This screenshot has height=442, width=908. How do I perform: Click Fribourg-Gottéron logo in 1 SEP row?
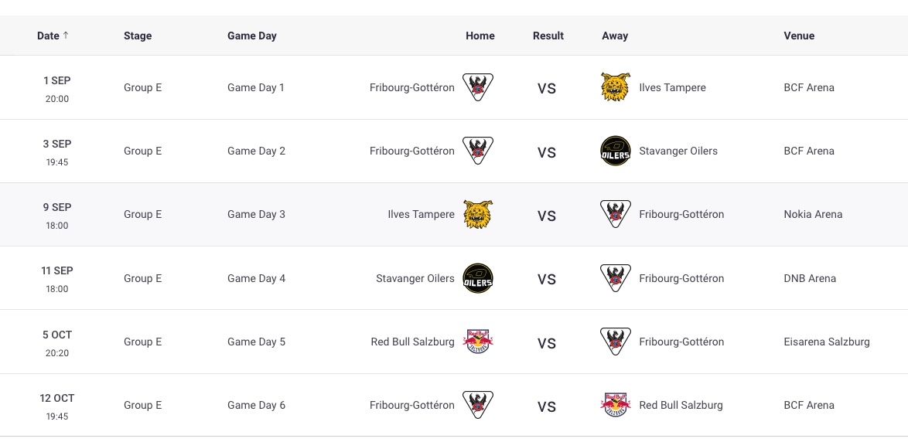coord(478,87)
